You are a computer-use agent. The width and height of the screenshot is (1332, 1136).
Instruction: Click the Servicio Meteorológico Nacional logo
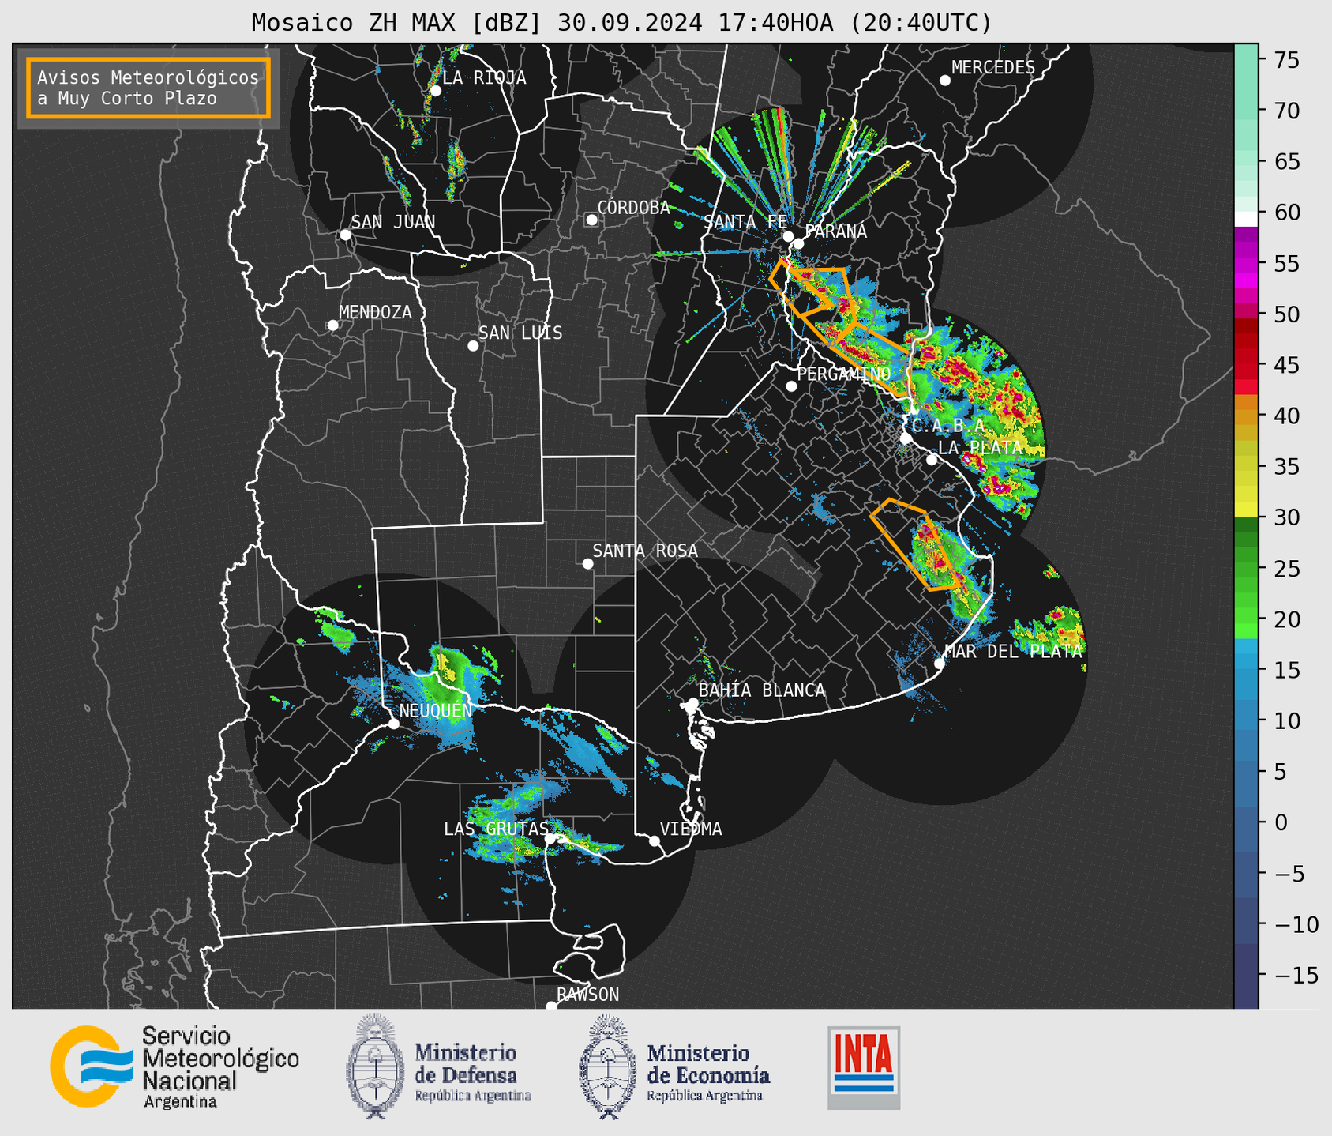(x=174, y=1066)
